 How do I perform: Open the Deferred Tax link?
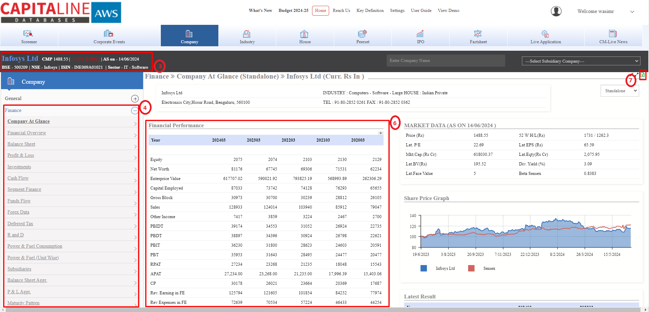(x=20, y=224)
